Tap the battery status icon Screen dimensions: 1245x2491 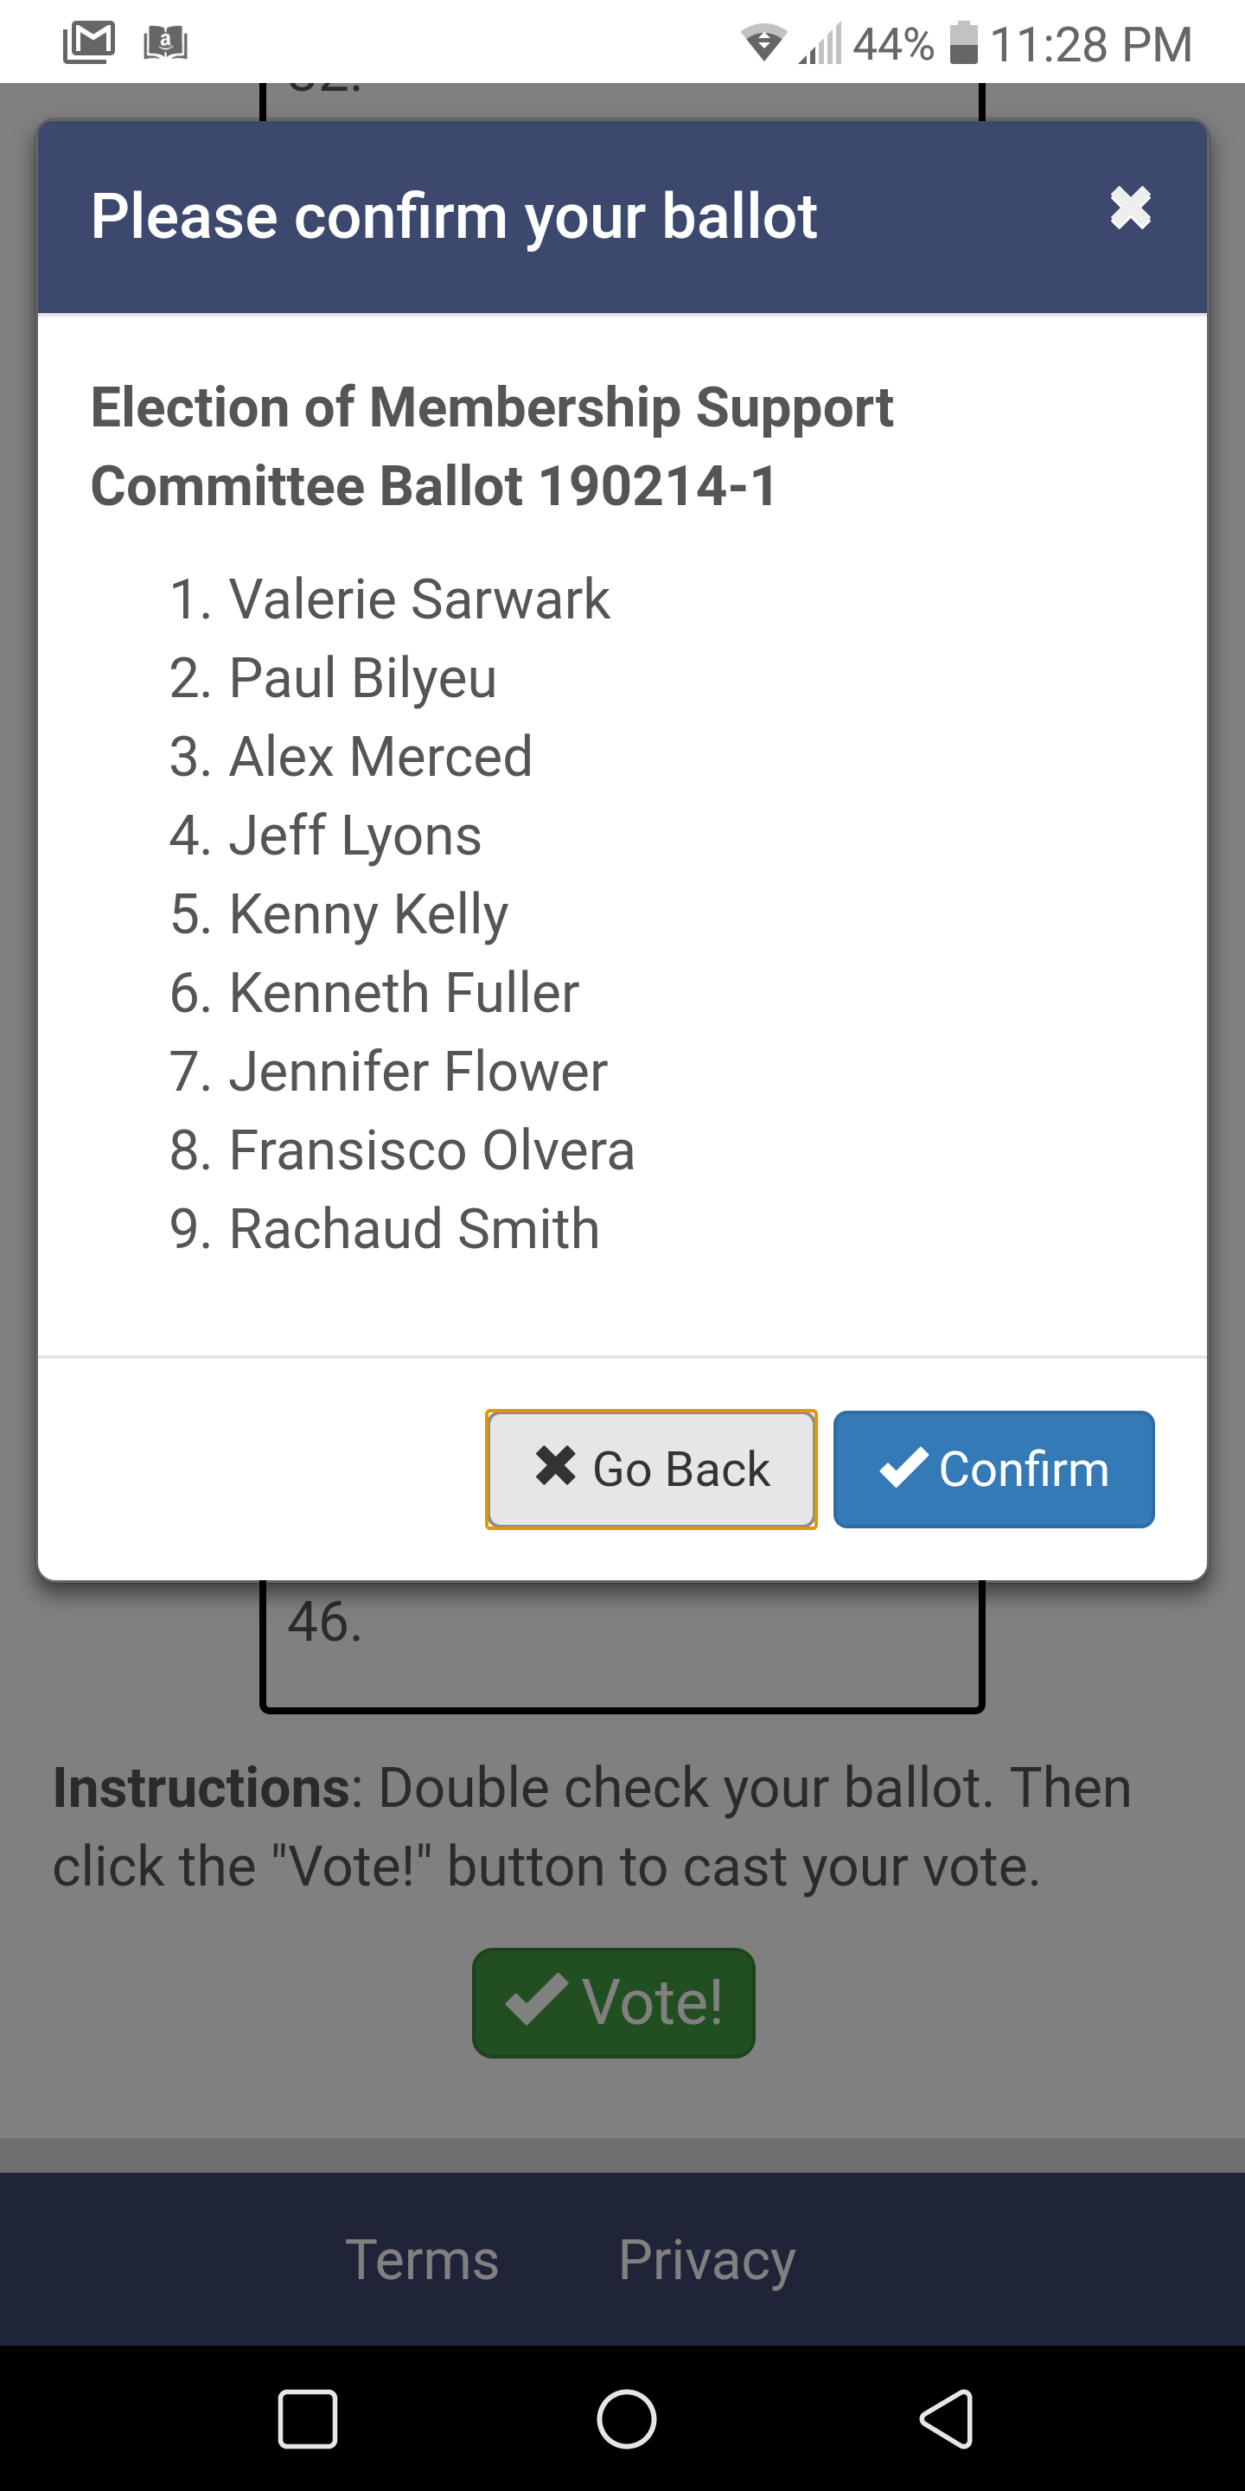tap(963, 43)
